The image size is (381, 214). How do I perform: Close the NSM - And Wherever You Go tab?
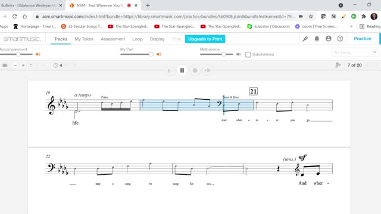136,5
